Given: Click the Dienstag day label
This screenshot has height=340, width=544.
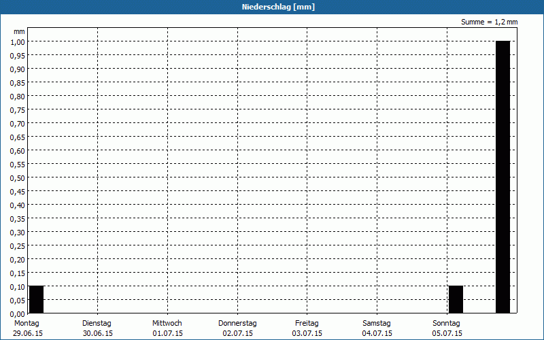Looking at the screenshot, I should click(x=97, y=323).
